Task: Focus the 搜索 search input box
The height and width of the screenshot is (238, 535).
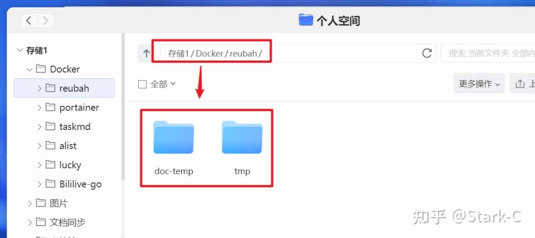Action: pos(488,53)
